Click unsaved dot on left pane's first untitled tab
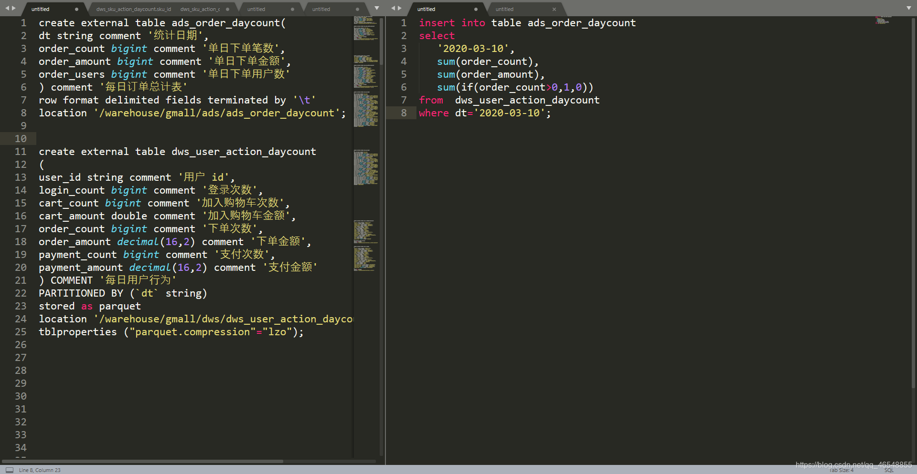This screenshot has height=474, width=917. coord(76,9)
